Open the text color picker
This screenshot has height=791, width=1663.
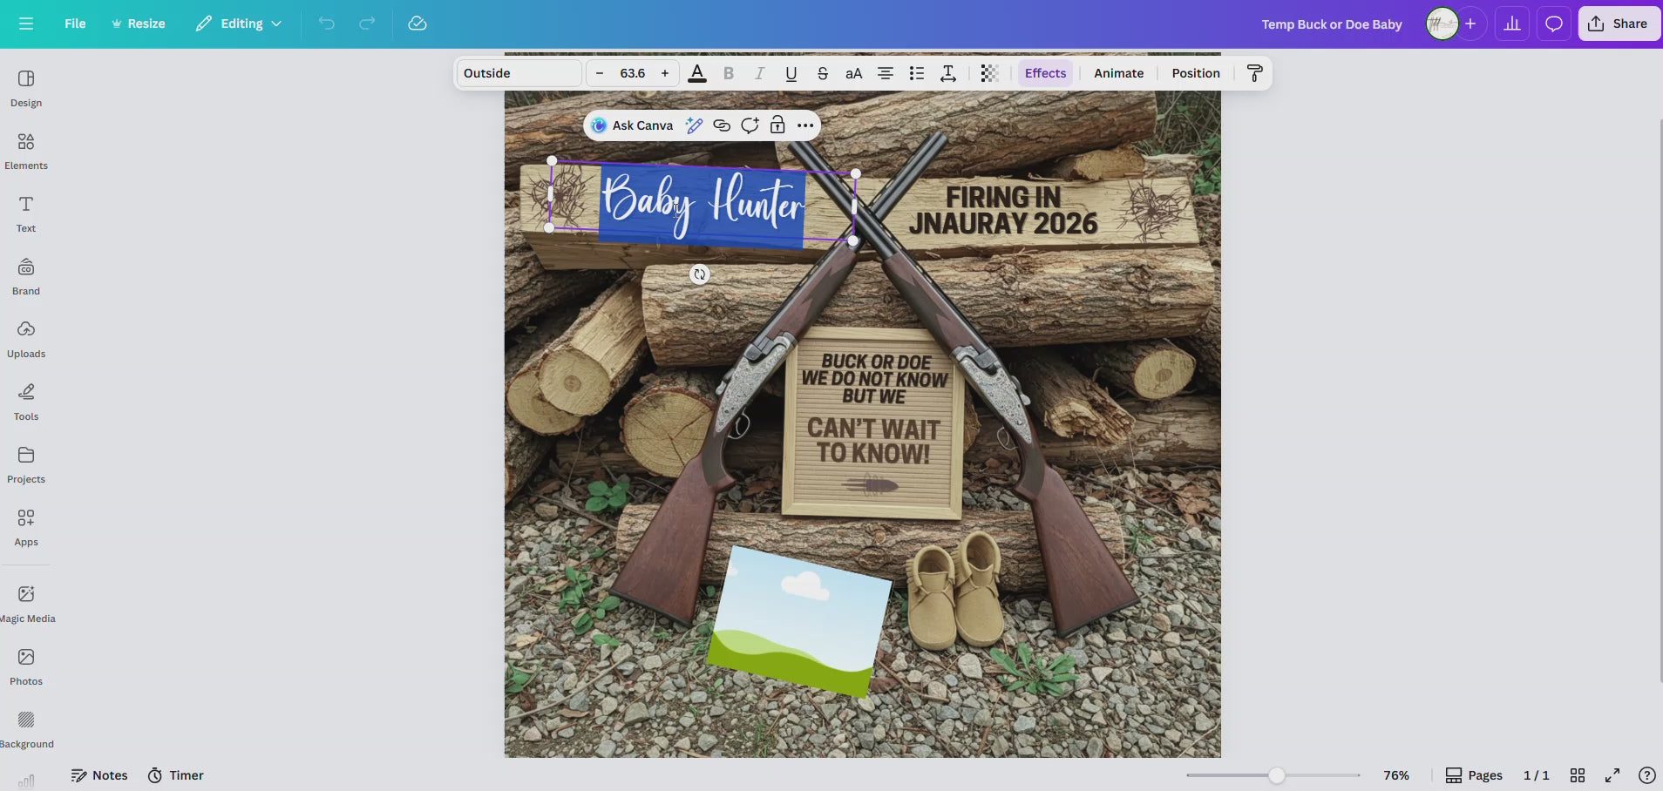click(x=697, y=73)
